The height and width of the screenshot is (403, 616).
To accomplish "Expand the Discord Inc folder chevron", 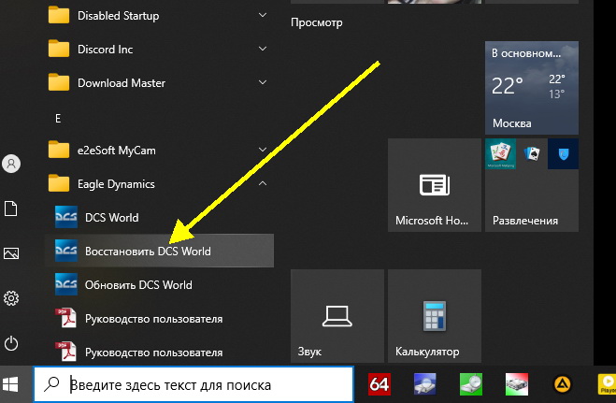I will [263, 49].
